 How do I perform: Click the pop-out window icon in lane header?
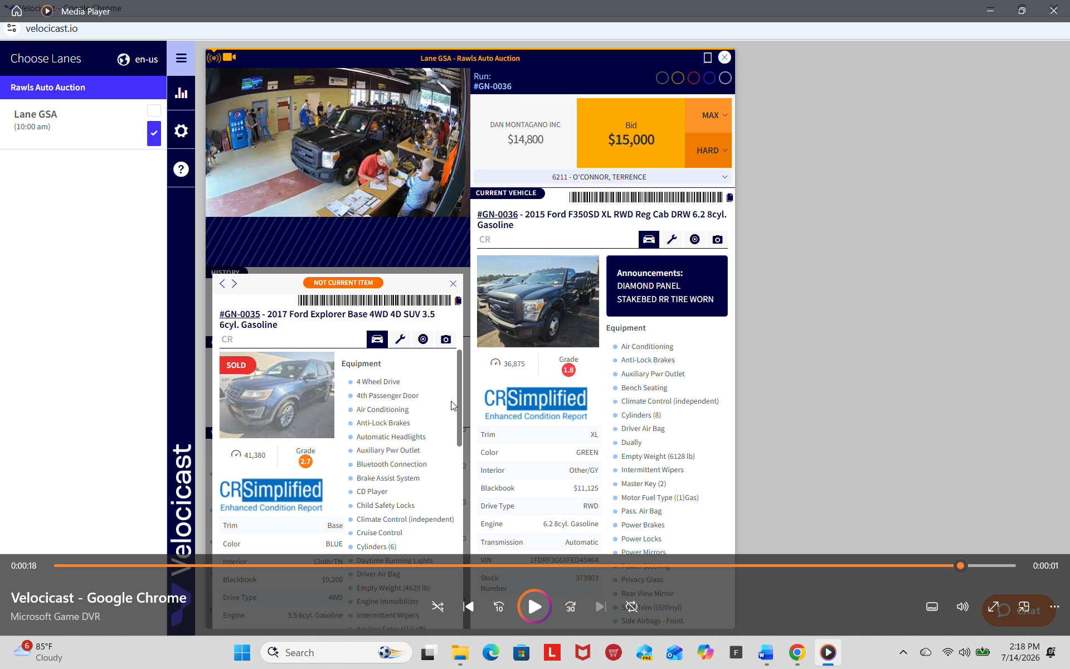click(x=708, y=57)
